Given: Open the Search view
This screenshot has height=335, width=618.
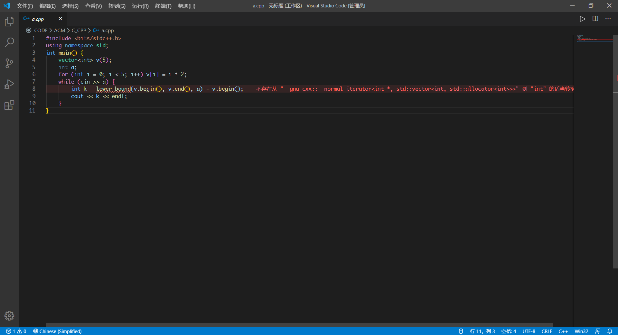Looking at the screenshot, I should click(9, 42).
